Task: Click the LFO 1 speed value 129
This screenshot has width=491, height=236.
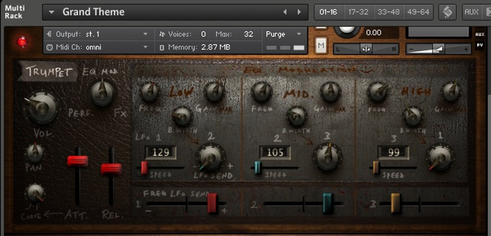Action: pos(160,153)
